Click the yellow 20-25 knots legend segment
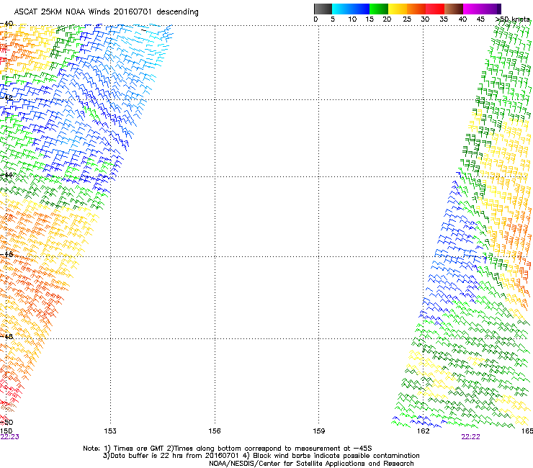This screenshot has height=468, width=533. coord(398,9)
